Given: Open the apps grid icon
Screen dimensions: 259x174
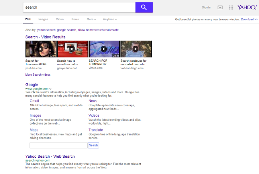Looking at the screenshot, I should click(231, 8).
